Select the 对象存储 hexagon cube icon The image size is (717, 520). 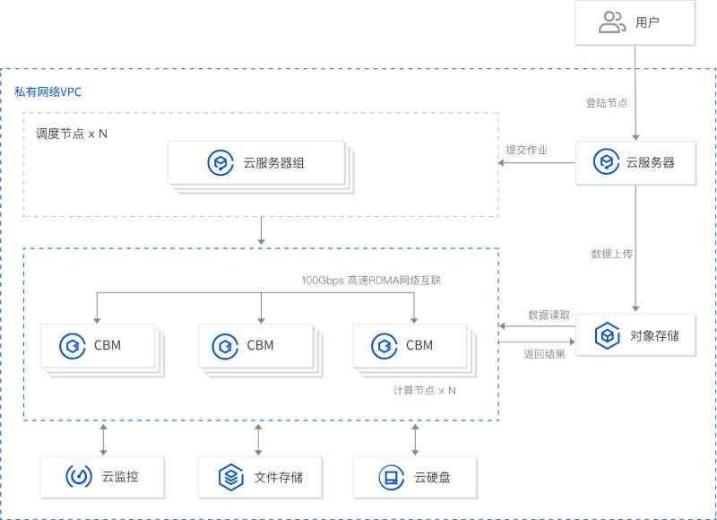pos(608,335)
